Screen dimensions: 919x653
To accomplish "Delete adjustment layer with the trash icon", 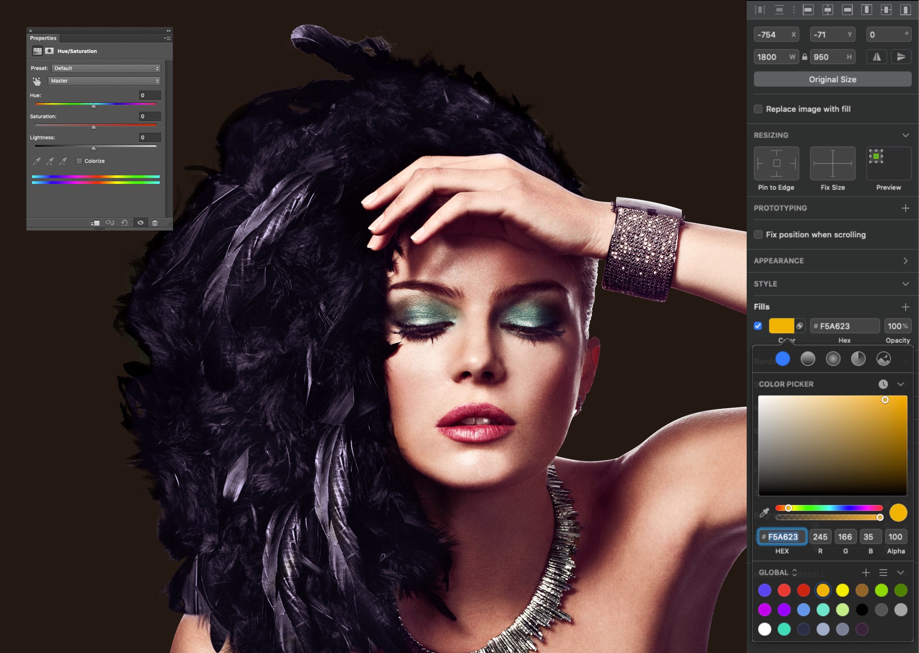I will click(x=155, y=223).
